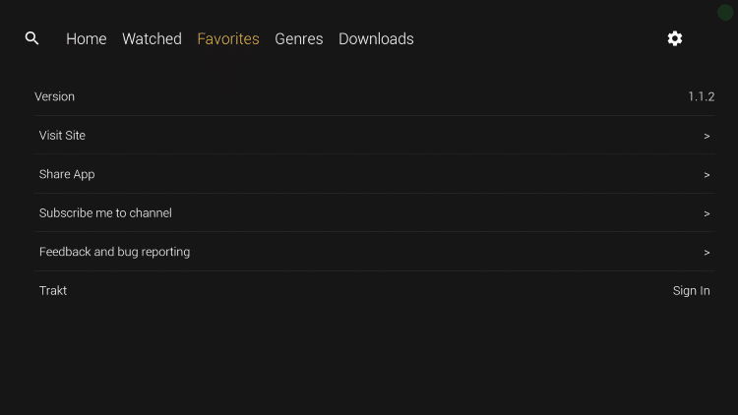Choose the Share App option
Screen dimensions: 738x415
(x=67, y=174)
